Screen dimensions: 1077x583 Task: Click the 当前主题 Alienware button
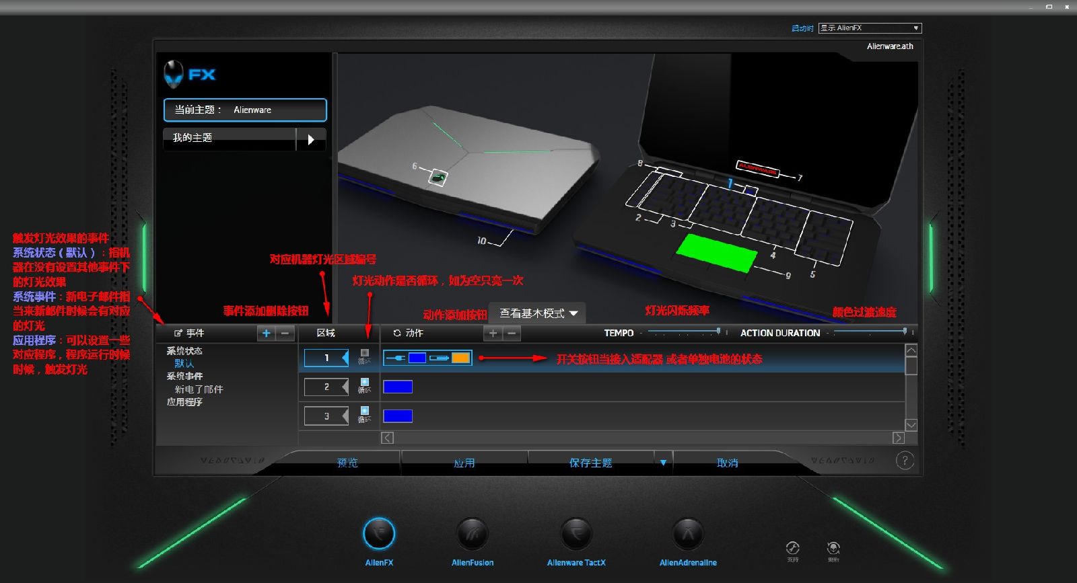[x=245, y=110]
